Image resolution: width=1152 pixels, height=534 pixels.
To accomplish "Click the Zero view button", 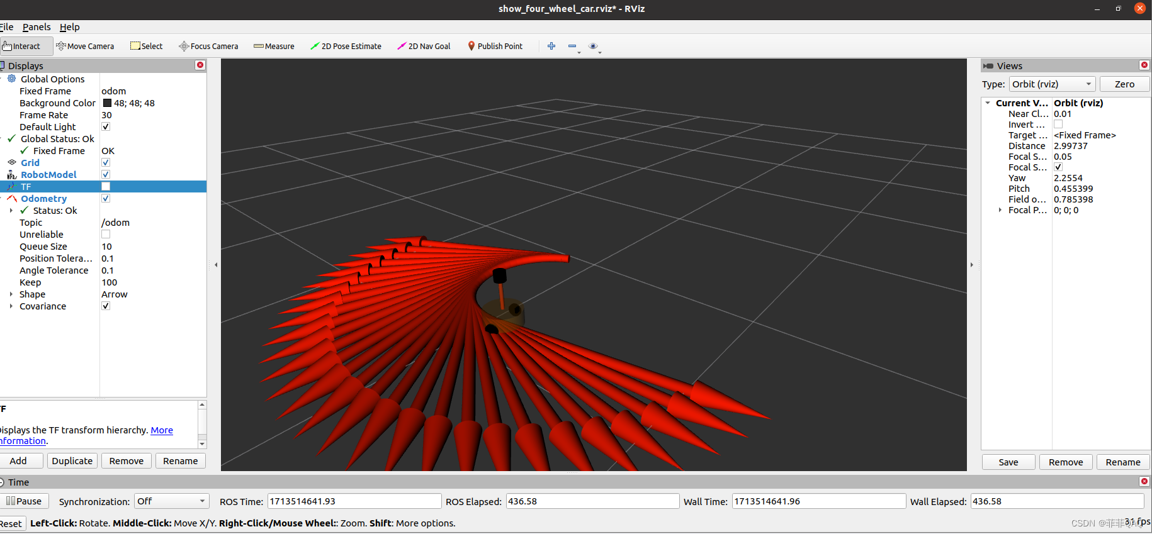I will tap(1124, 84).
